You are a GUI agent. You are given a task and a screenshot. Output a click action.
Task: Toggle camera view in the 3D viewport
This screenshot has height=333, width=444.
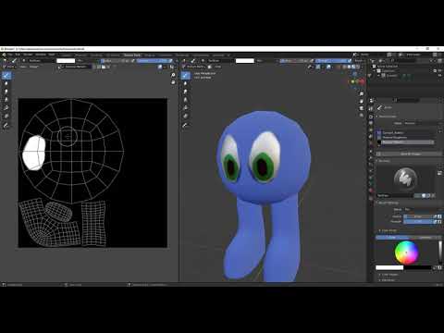click(x=362, y=108)
